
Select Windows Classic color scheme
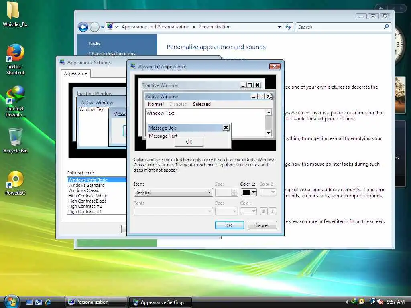coord(97,190)
